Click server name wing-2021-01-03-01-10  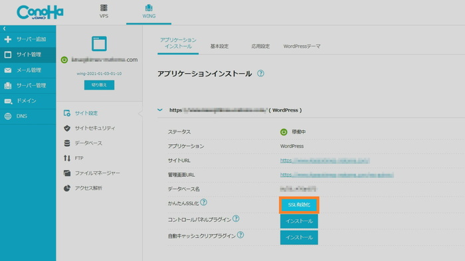[x=99, y=74]
